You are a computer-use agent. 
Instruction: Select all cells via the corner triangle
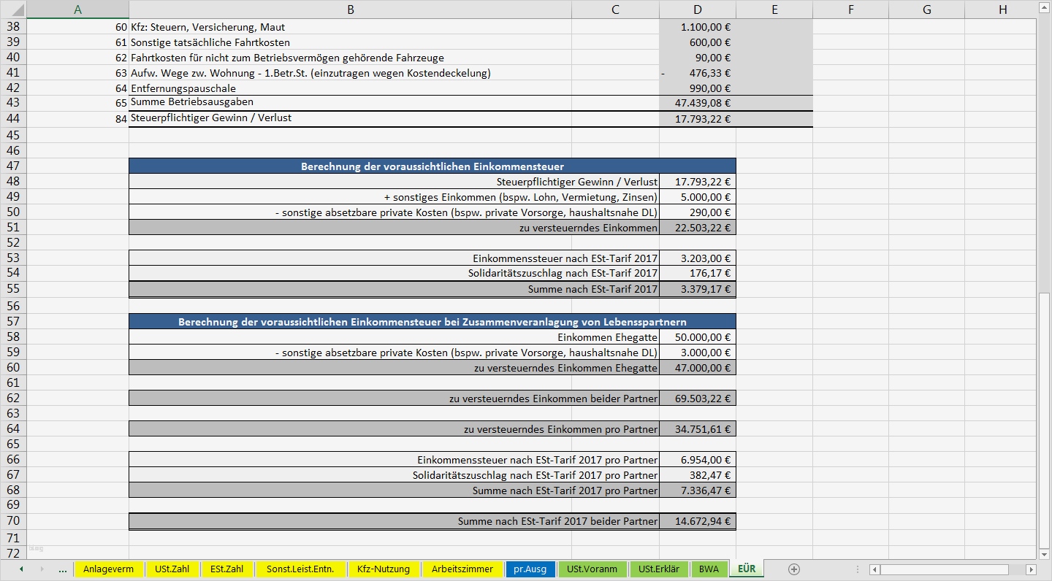coord(16,9)
